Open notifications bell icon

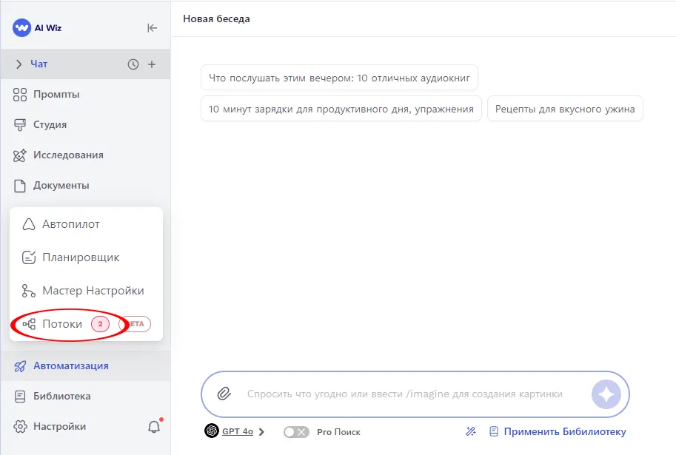(154, 427)
